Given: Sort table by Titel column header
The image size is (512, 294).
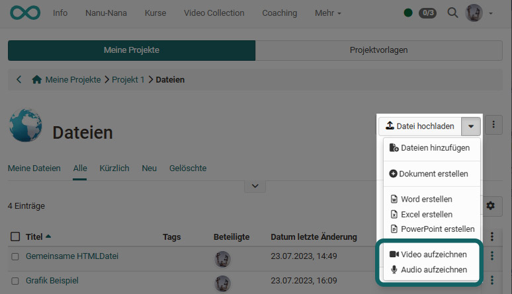Looking at the screenshot, I should click(34, 237).
